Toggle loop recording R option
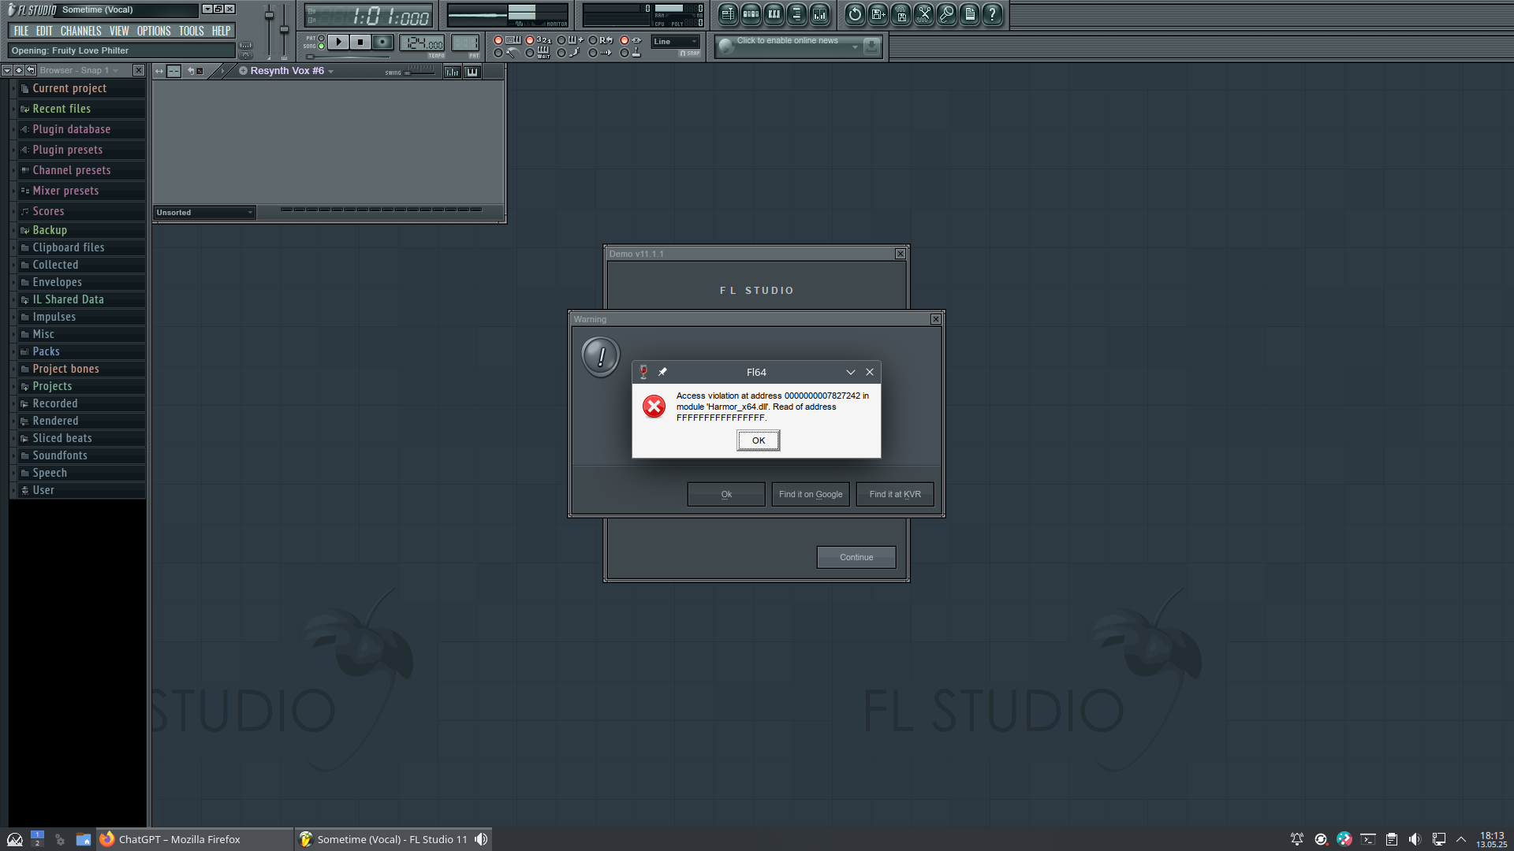The height and width of the screenshot is (851, 1514). point(602,40)
